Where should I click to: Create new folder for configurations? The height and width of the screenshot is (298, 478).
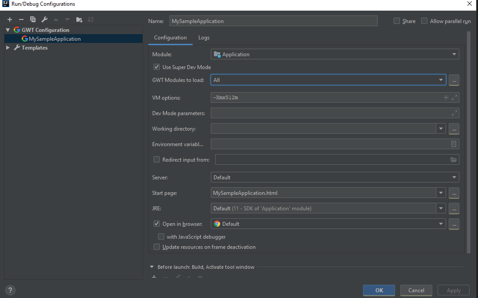79,19
